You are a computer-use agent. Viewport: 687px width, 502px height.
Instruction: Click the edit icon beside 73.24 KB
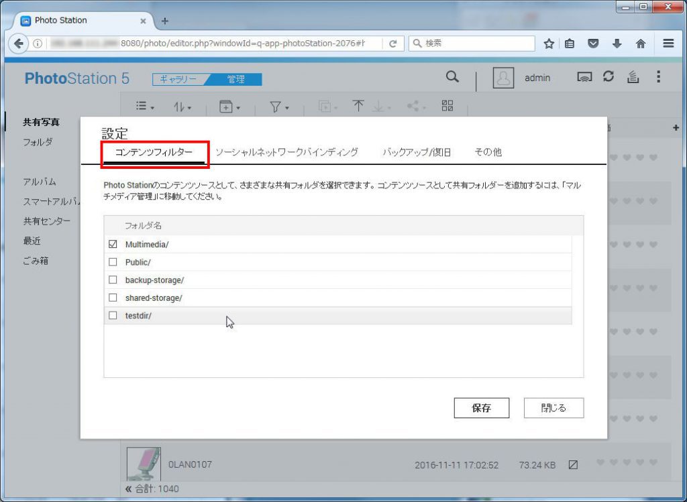click(x=573, y=464)
